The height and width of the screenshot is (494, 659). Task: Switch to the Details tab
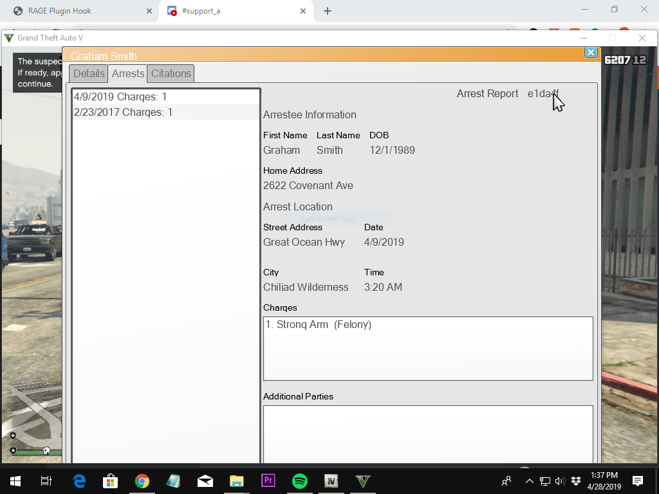click(89, 73)
